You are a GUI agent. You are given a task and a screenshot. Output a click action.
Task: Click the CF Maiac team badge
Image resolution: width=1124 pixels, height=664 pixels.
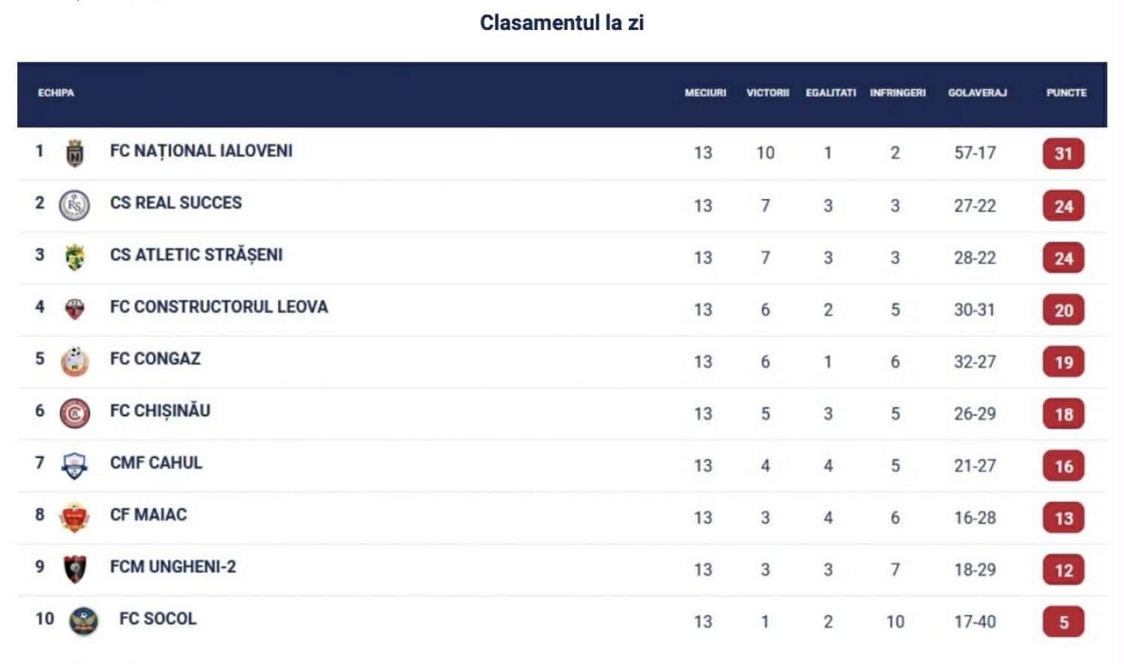pyautogui.click(x=74, y=517)
